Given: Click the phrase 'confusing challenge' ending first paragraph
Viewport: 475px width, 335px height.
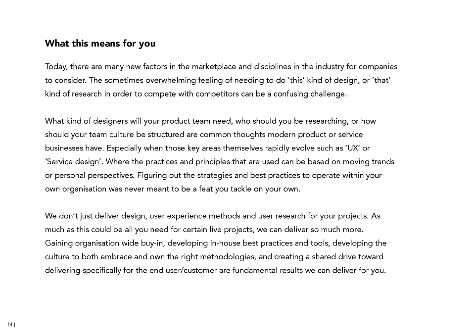Looking at the screenshot, I should [x=310, y=94].
